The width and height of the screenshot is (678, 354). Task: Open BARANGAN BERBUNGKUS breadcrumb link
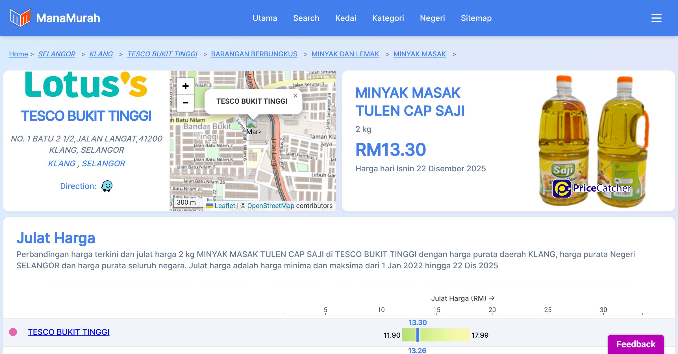(x=254, y=54)
